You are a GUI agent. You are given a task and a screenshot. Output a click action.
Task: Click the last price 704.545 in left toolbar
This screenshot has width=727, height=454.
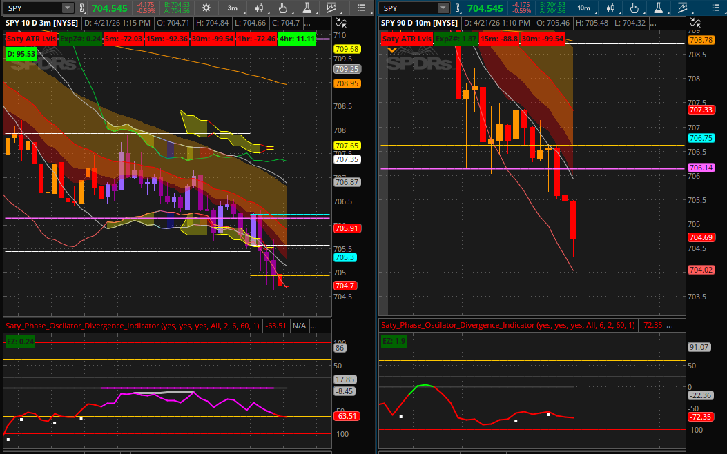(109, 8)
